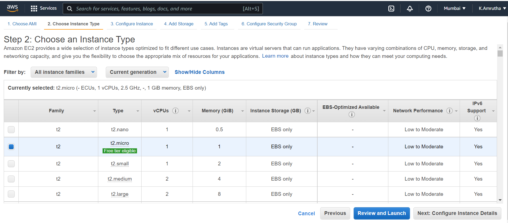Click the Cancel link
508x223 pixels.
pyautogui.click(x=306, y=213)
